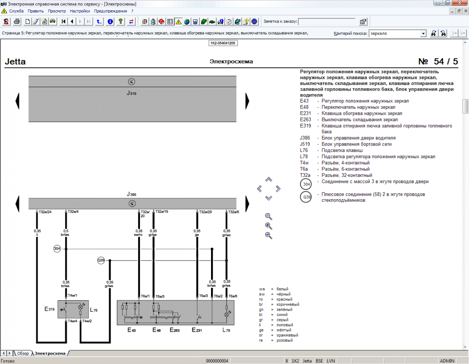Screen dimensions: 469x364
Task: Open the Служба menu
Action: [x=16, y=11]
